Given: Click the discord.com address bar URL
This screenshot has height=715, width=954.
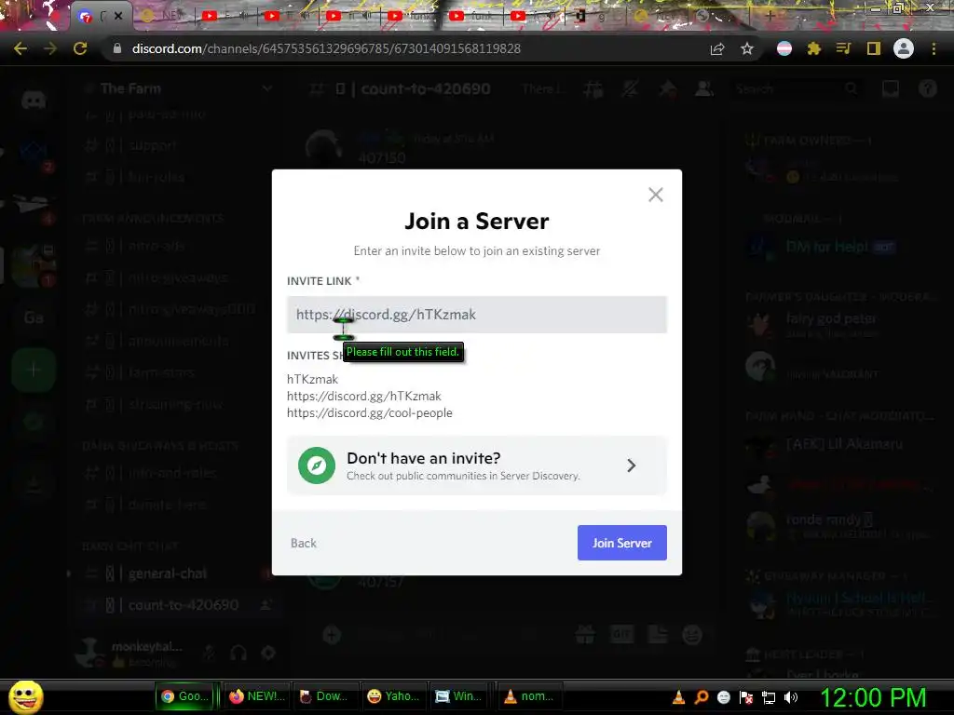Looking at the screenshot, I should click(x=326, y=48).
